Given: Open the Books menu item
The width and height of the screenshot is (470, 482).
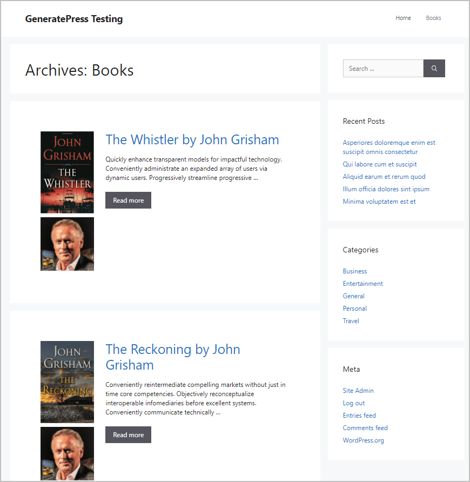Looking at the screenshot, I should 433,18.
